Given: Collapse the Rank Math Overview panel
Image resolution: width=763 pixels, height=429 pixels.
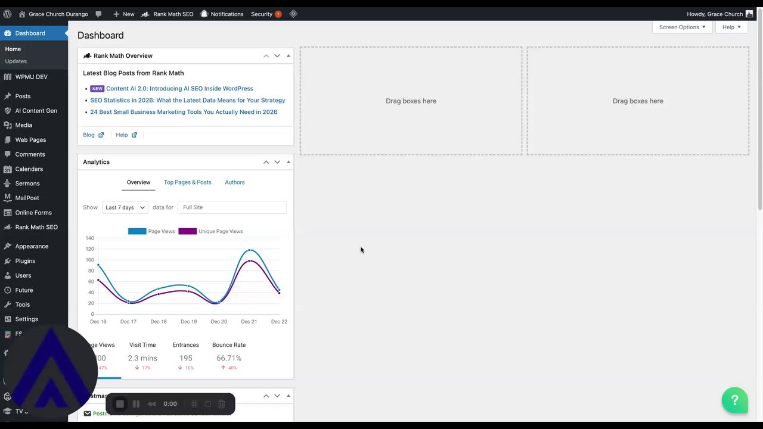Looking at the screenshot, I should (289, 55).
